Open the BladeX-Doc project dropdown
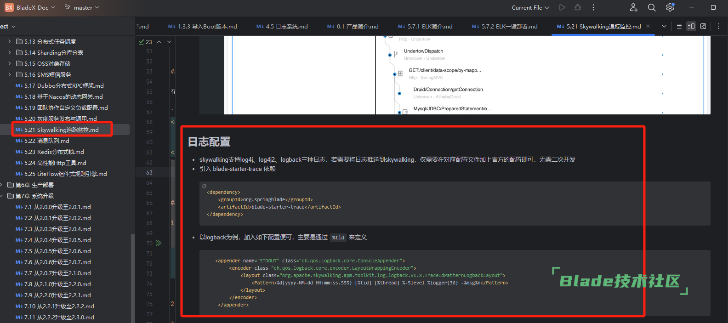Screen dimensions: 728x323 tap(36, 7)
